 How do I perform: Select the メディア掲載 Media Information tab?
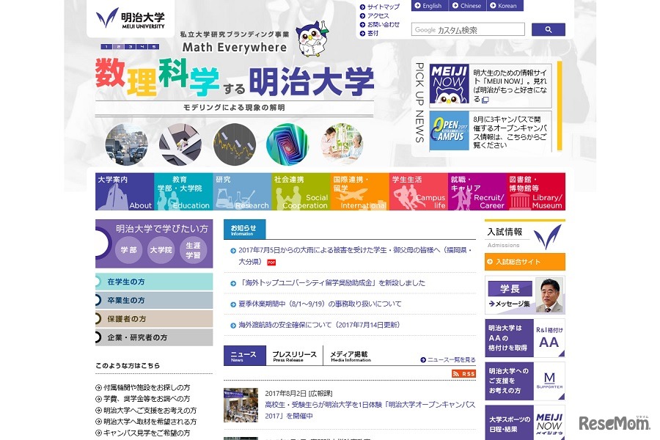coord(351,356)
